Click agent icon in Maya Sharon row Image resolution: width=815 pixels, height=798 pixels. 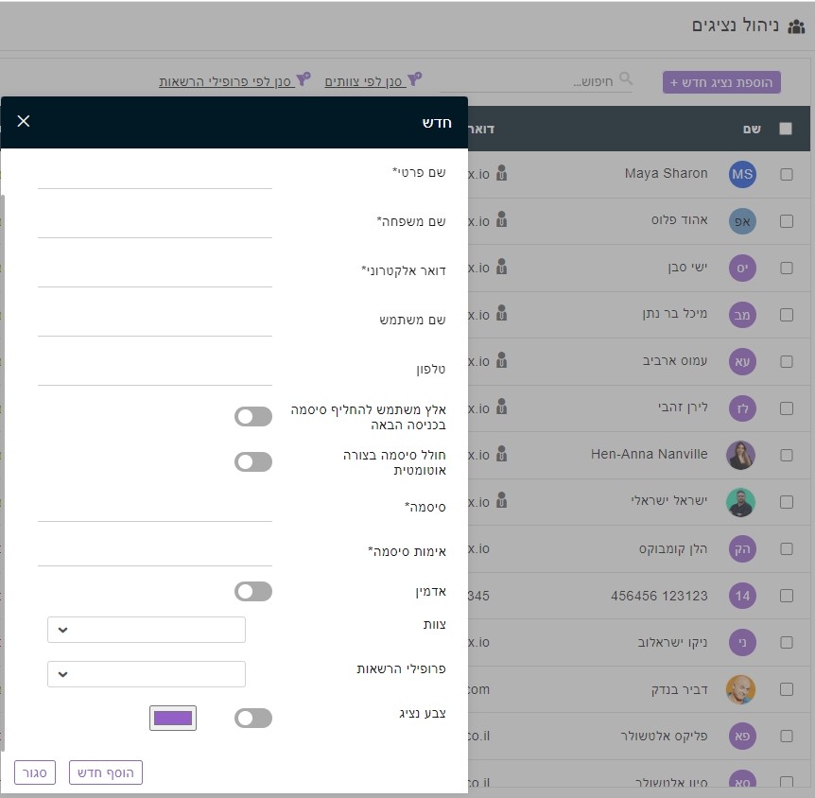(501, 173)
